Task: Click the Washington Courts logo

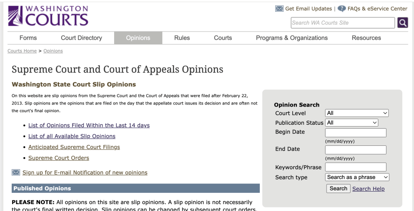Action: click(x=48, y=16)
